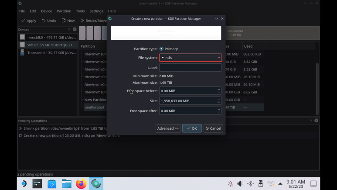
Task: Select mmcblk0 476.71 GiB device
Action: tap(48, 37)
